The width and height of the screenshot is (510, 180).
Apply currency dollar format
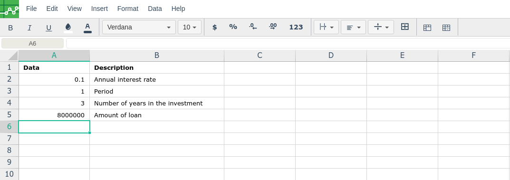(x=215, y=27)
